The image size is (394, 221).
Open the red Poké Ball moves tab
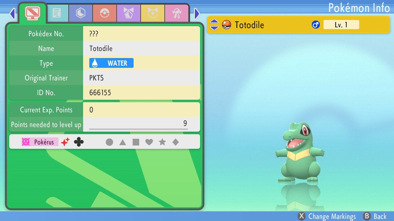[x=105, y=14]
